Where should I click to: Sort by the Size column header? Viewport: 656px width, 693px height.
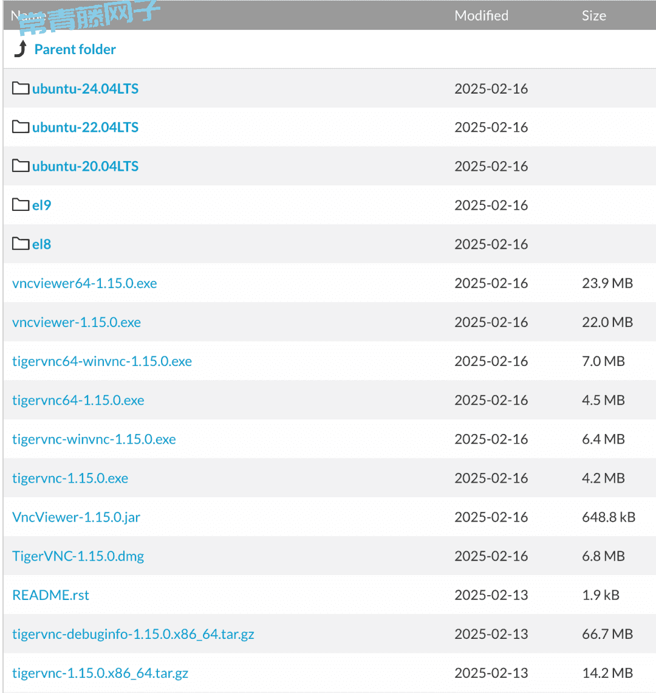(593, 15)
